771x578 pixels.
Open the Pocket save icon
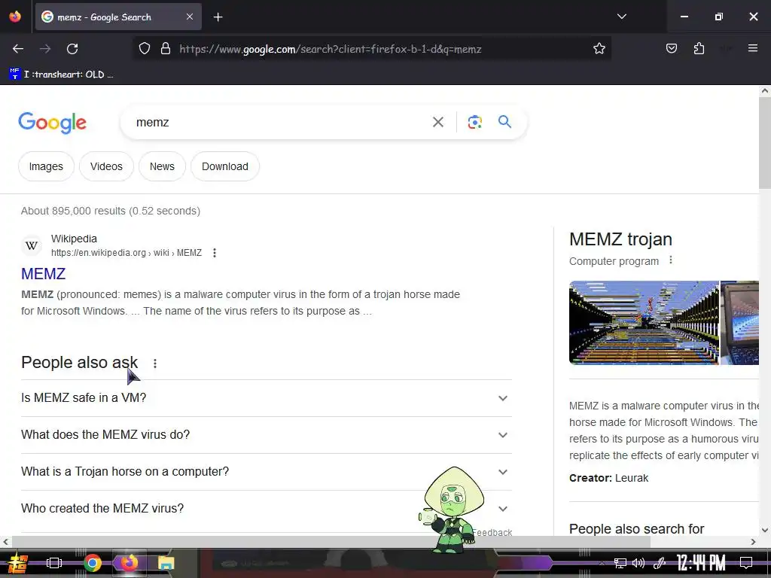[x=671, y=48]
